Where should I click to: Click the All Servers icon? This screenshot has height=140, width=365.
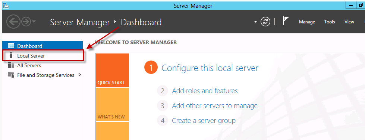point(11,65)
